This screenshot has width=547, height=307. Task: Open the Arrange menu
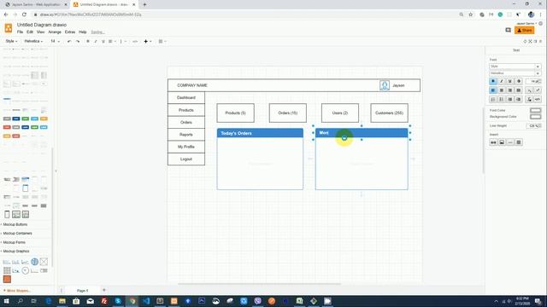pos(55,32)
